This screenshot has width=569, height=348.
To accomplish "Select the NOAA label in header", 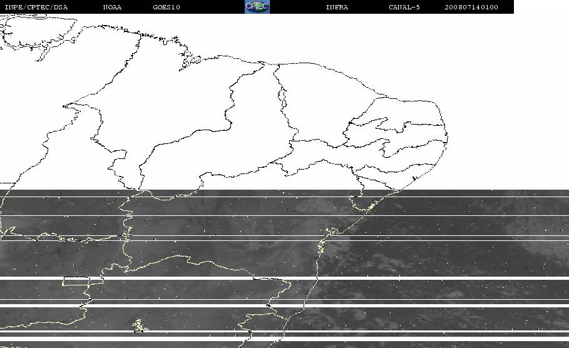I will (112, 7).
